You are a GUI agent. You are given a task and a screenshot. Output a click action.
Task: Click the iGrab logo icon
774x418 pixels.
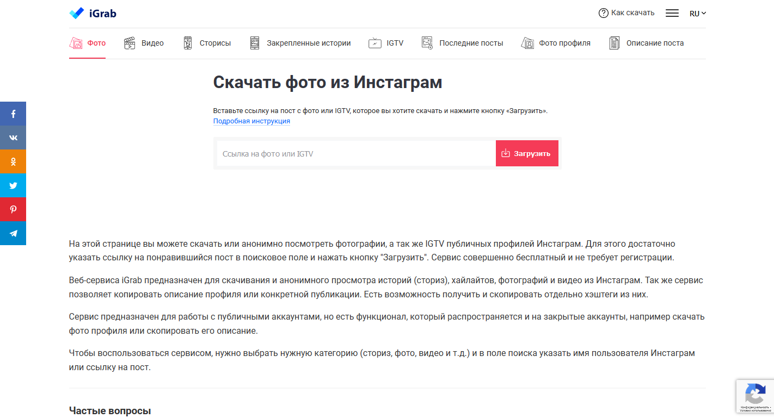pyautogui.click(x=77, y=13)
